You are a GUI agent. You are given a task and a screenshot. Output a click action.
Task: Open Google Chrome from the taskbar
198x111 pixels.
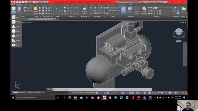110,97
